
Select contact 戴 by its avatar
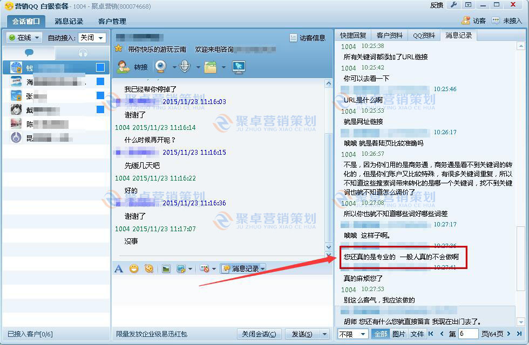(x=16, y=109)
